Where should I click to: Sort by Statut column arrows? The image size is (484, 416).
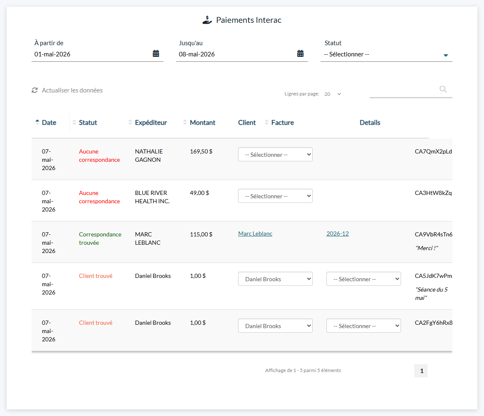click(74, 122)
